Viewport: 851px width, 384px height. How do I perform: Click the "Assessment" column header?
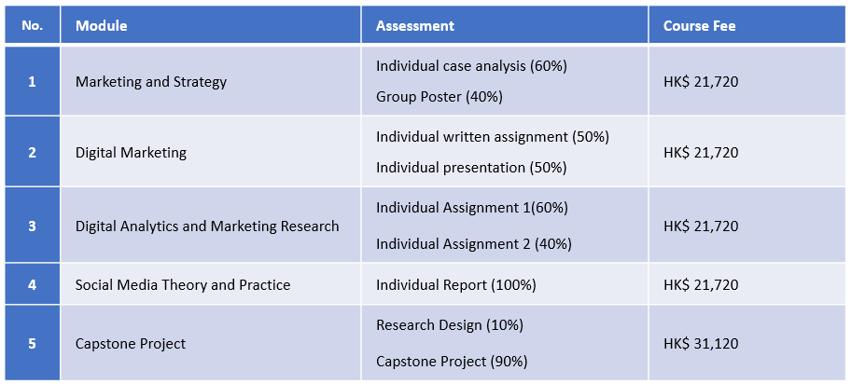tap(415, 26)
